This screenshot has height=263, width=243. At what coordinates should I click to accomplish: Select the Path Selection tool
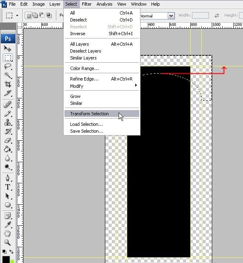tap(8, 196)
